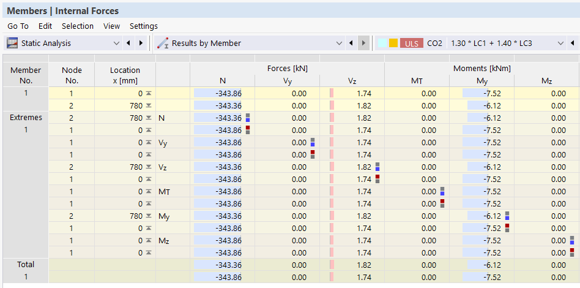Go to next analysis type arrow
Image resolution: width=580 pixels, height=288 pixels.
(x=141, y=43)
